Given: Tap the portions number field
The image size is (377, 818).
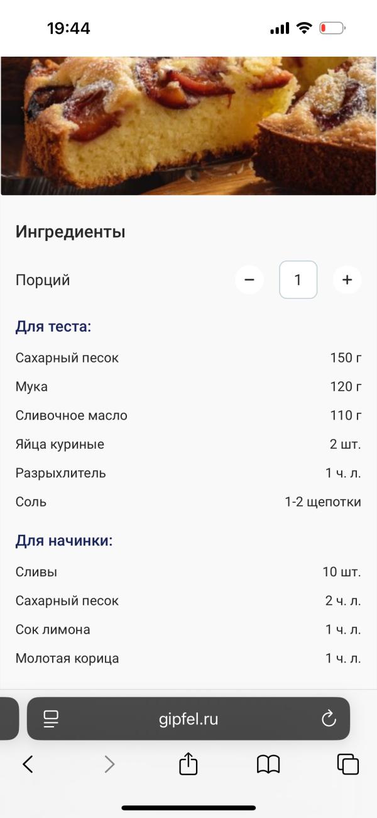Looking at the screenshot, I should click(298, 279).
